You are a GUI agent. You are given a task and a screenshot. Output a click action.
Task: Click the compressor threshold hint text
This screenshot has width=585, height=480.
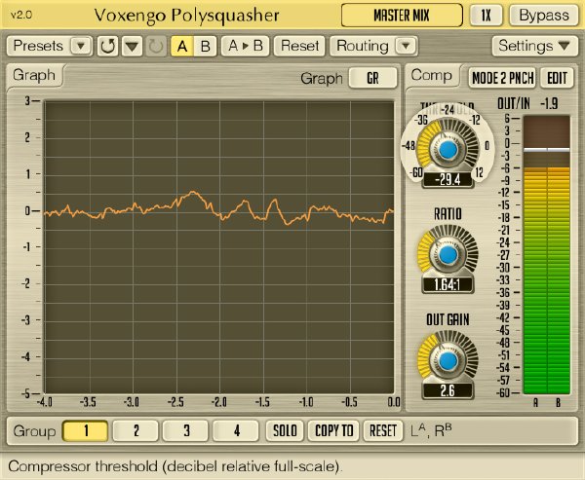(x=175, y=466)
